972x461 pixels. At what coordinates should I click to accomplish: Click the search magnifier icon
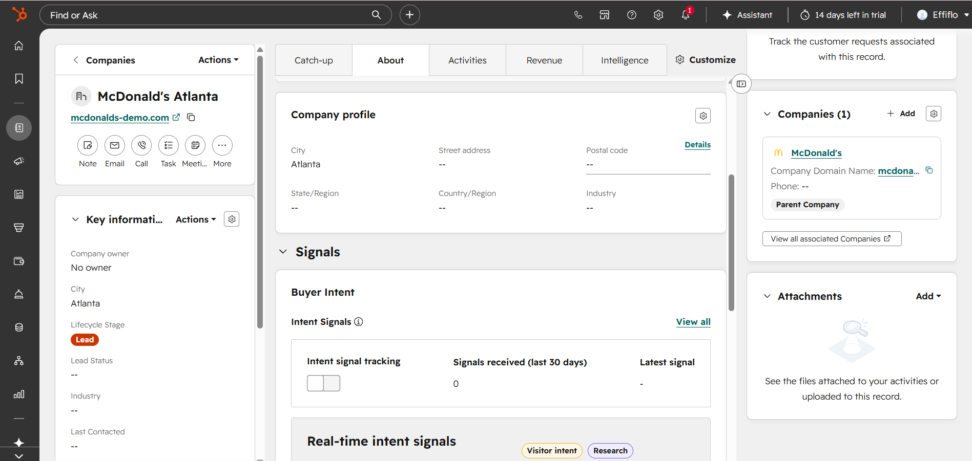tap(376, 15)
